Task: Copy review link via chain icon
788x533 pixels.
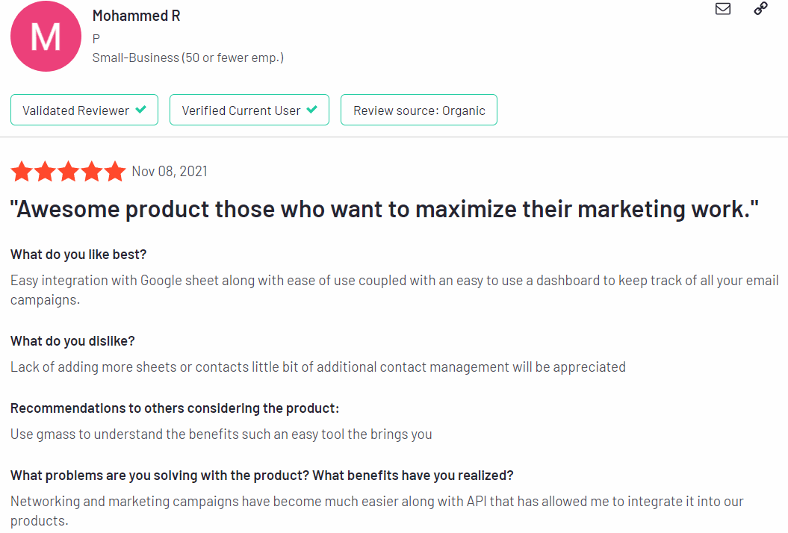Action: tap(761, 8)
